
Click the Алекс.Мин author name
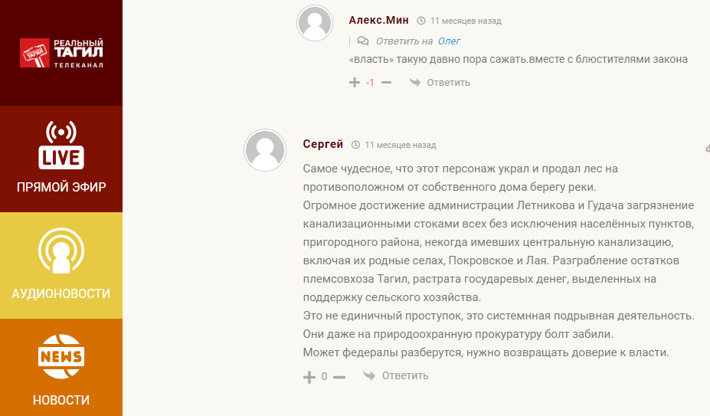378,20
